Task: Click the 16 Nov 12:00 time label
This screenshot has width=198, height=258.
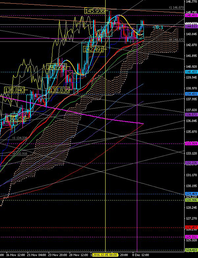Action: coord(14,255)
